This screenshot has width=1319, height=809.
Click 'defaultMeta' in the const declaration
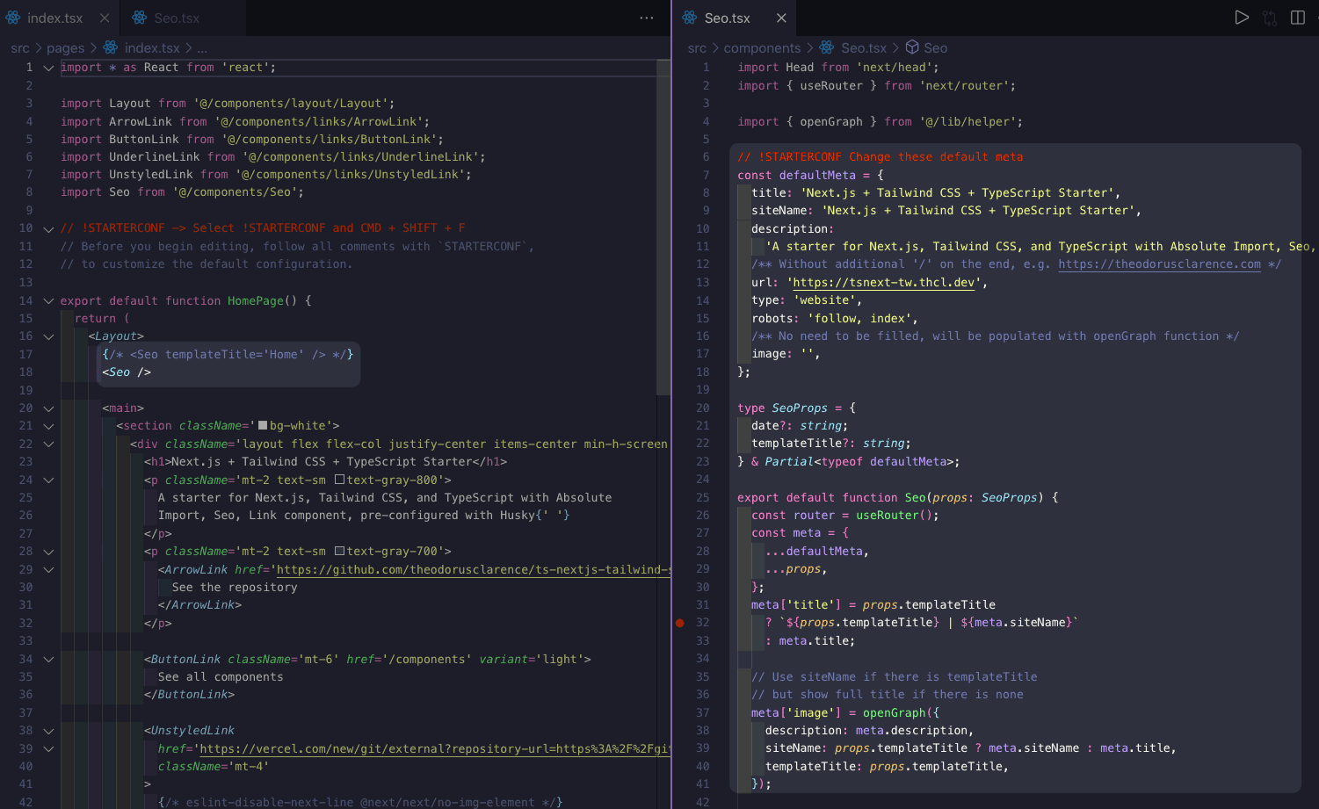click(817, 176)
